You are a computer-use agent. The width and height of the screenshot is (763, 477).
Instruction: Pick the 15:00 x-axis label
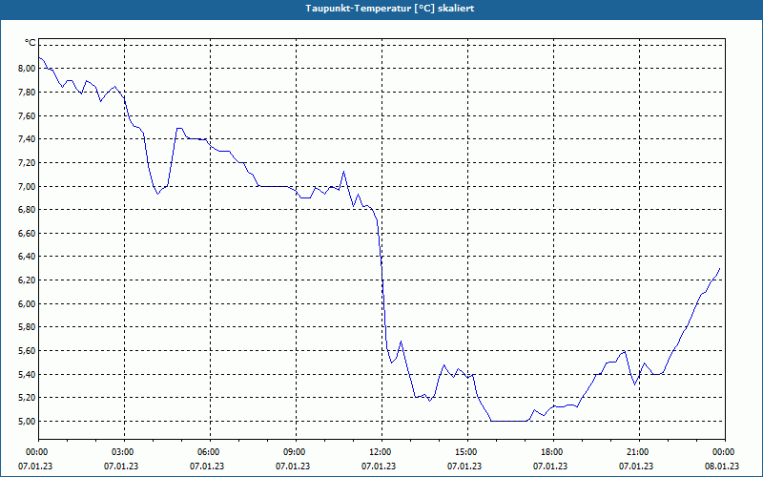[x=464, y=452]
